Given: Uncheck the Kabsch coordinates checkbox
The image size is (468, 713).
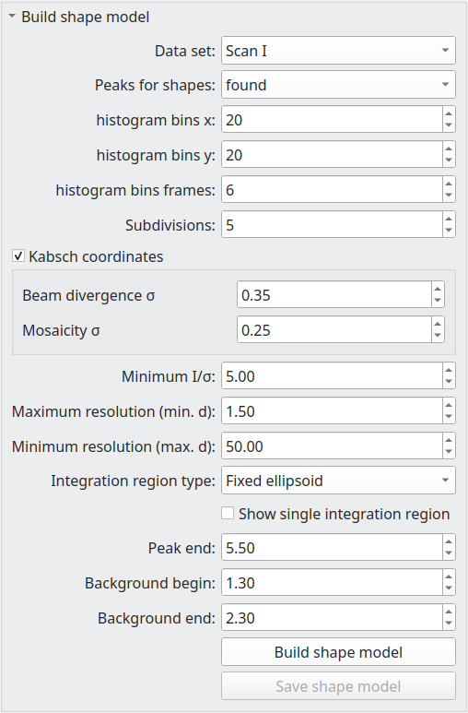Looking at the screenshot, I should (18, 256).
